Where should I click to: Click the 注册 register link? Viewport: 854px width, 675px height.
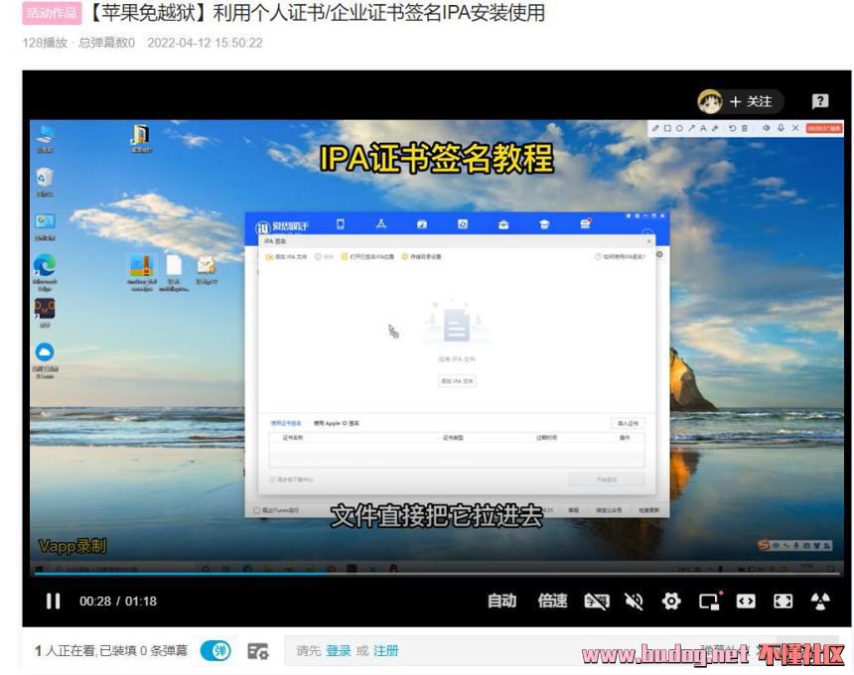pos(386,651)
